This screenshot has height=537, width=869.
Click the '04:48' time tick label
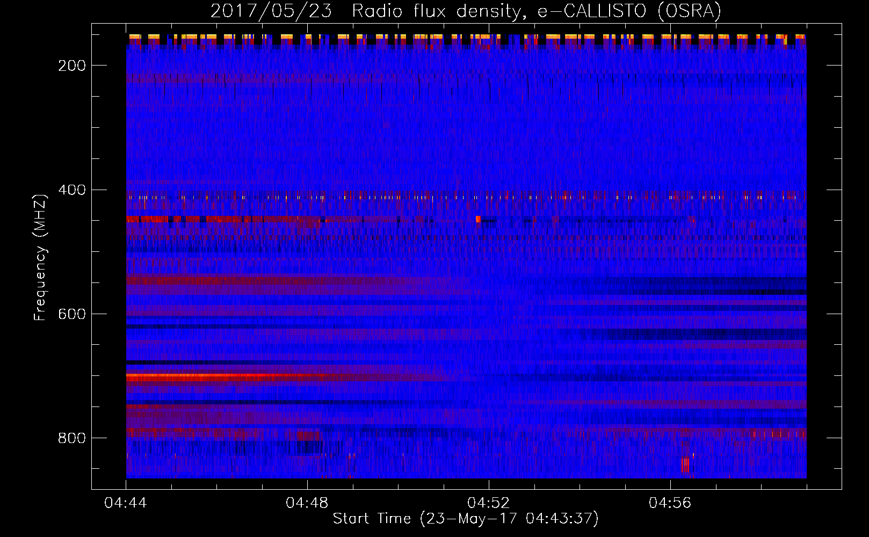pyautogui.click(x=307, y=503)
